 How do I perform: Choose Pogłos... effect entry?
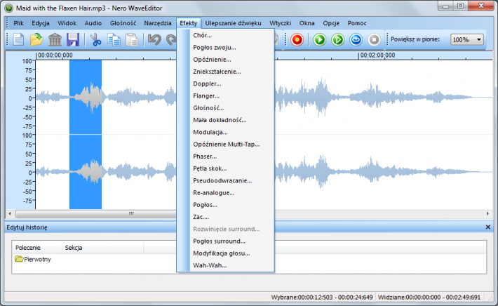coord(225,205)
